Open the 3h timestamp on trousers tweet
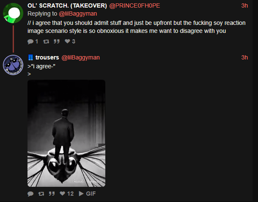The image size is (258, 202). click(x=244, y=58)
